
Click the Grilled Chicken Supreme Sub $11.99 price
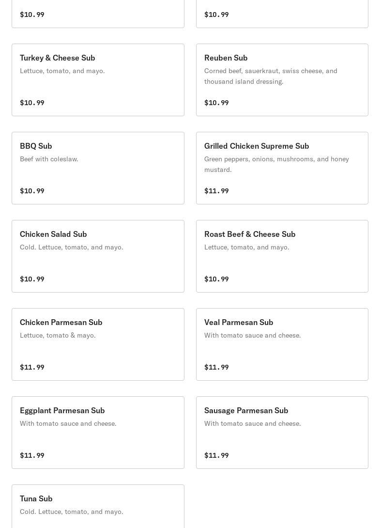(216, 191)
